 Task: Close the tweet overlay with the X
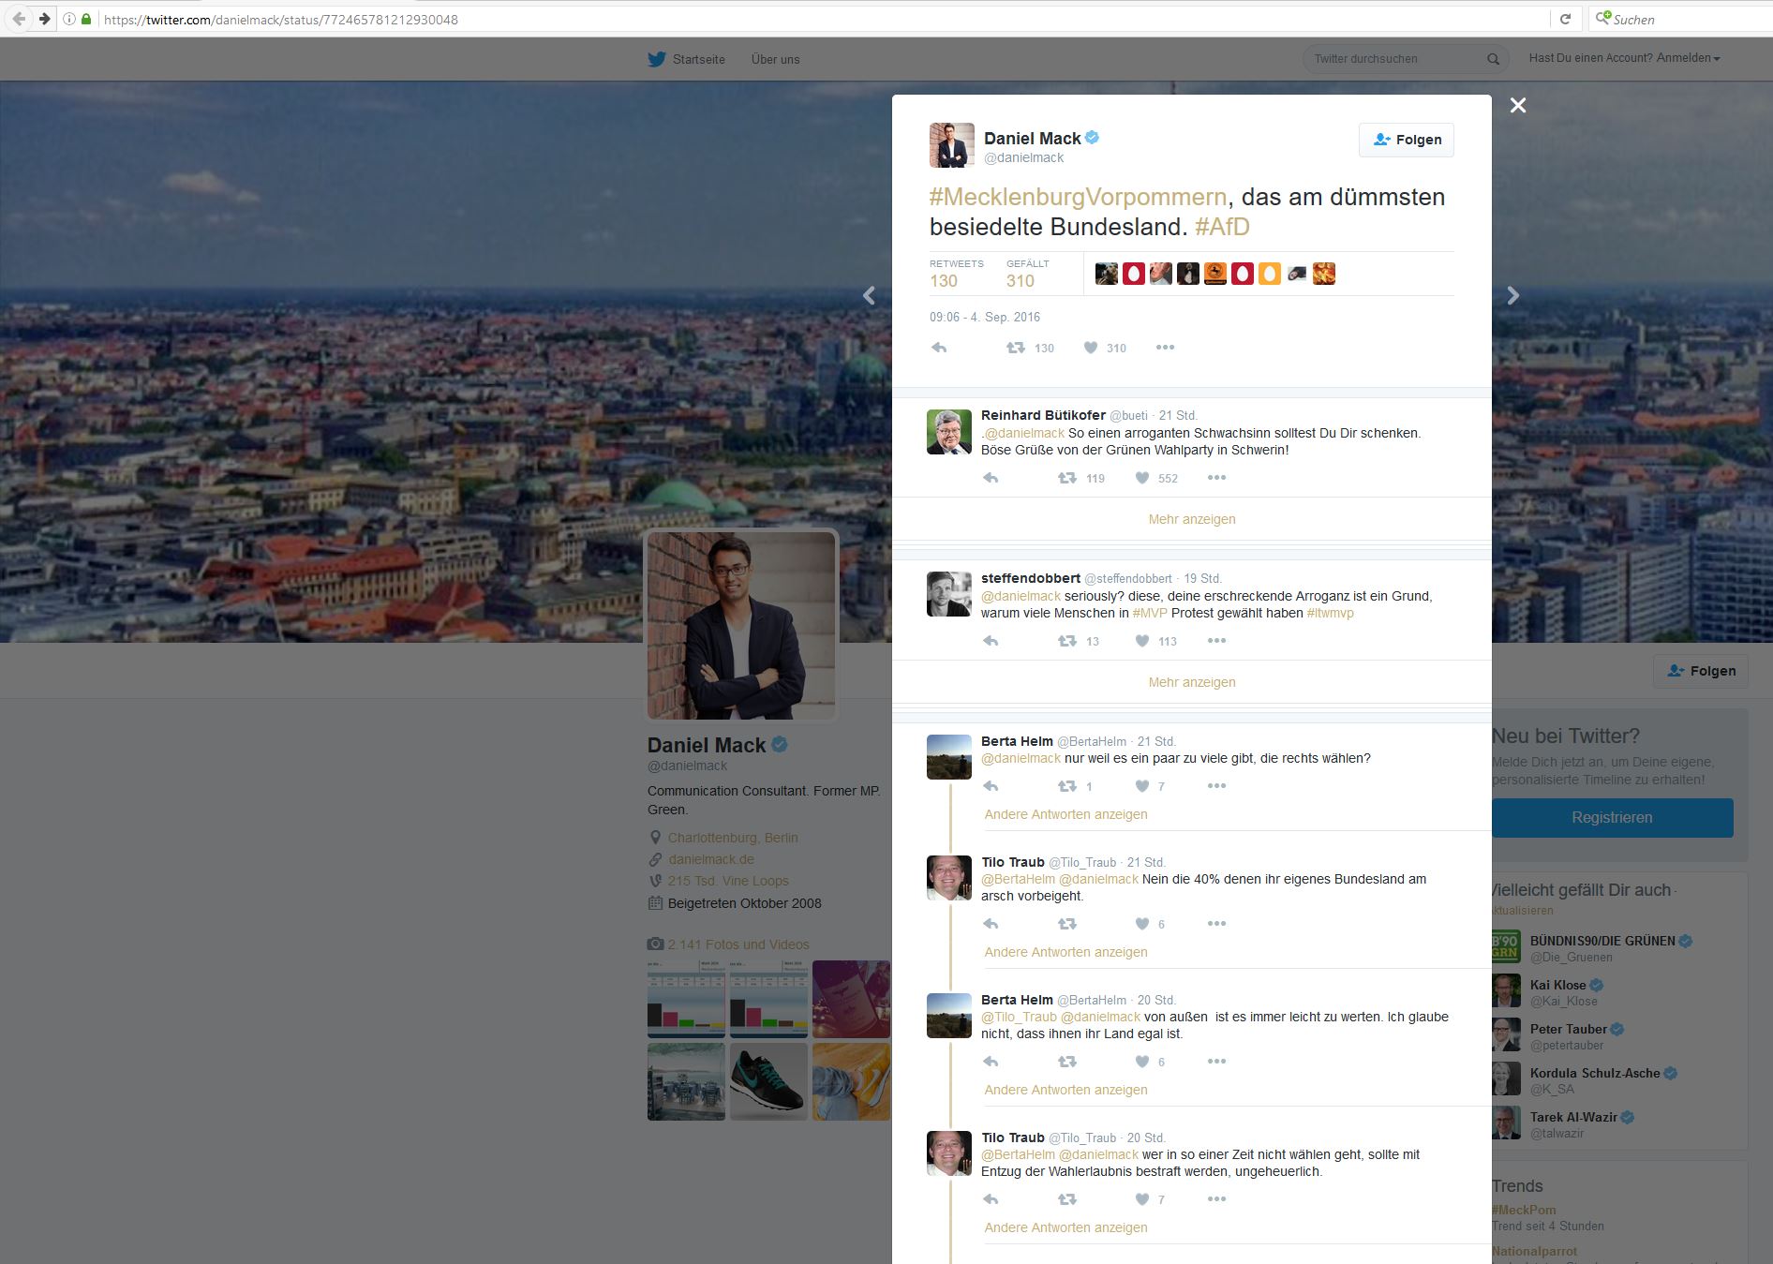pyautogui.click(x=1518, y=105)
